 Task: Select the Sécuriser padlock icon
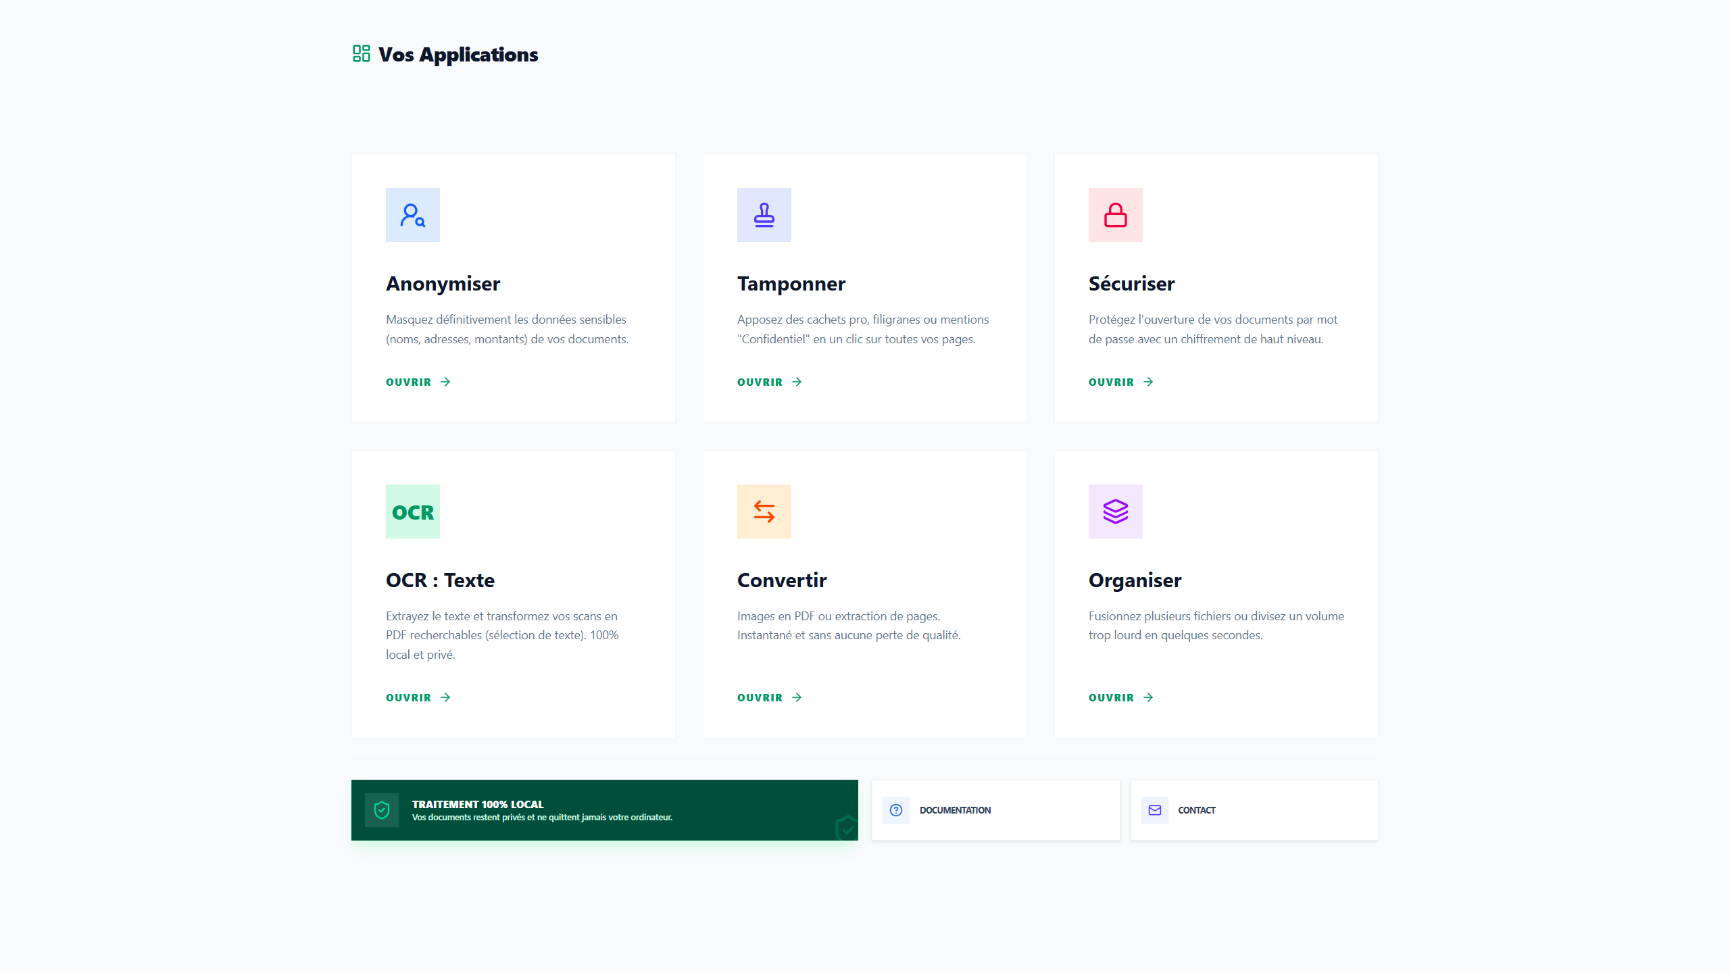click(1115, 215)
